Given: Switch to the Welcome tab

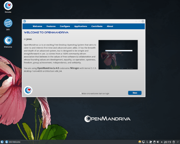Looking at the screenshot, I should (x=37, y=26).
